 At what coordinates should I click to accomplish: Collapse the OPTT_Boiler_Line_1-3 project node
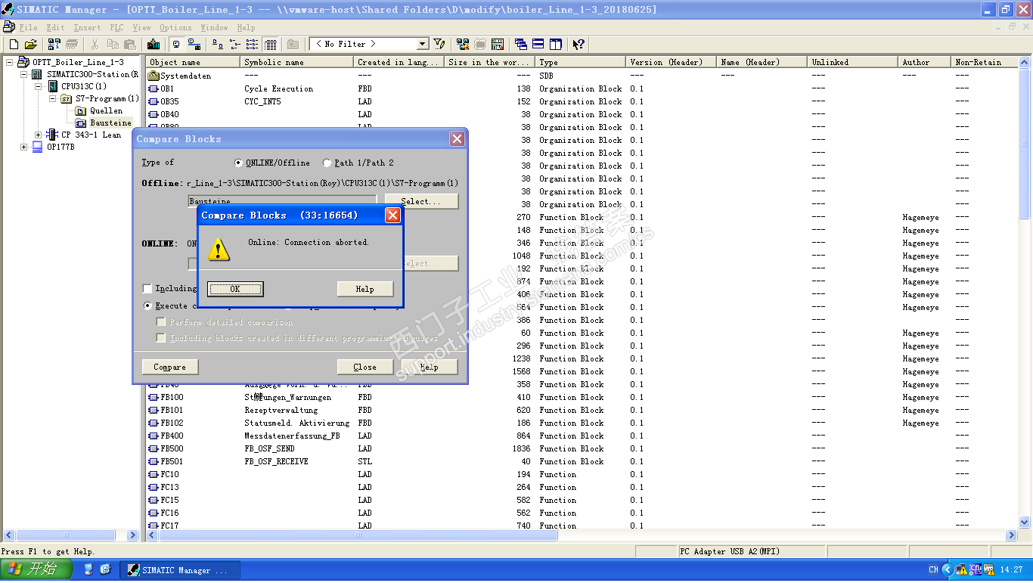tap(10, 62)
